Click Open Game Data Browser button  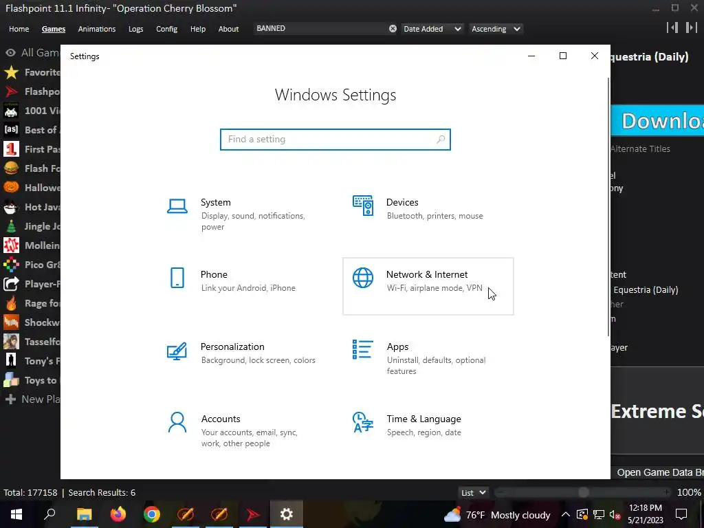[x=657, y=472]
